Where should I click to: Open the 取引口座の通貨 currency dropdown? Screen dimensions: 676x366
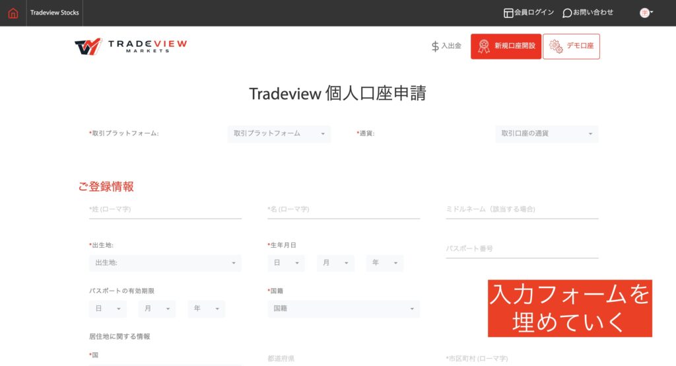pyautogui.click(x=547, y=134)
